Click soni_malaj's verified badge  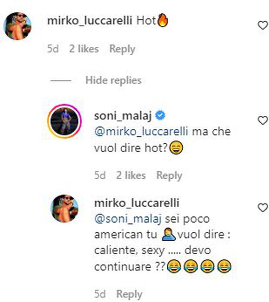coord(160,116)
